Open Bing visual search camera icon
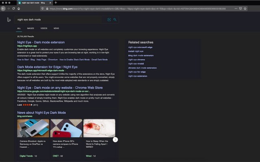The image size is (260, 162). 109,20
